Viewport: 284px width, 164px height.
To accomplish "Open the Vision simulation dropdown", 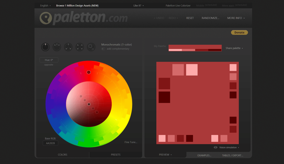I will click(229, 148).
